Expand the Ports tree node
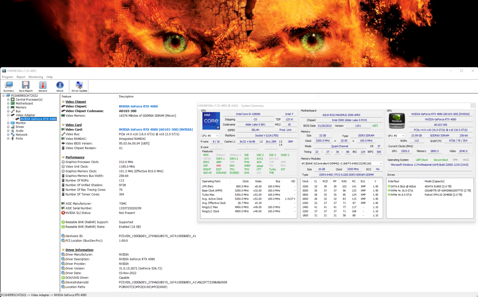The width and height of the screenshot is (478, 297). (8, 138)
